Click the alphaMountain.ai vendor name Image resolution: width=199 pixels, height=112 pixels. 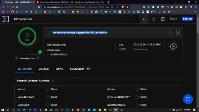tap(116, 105)
